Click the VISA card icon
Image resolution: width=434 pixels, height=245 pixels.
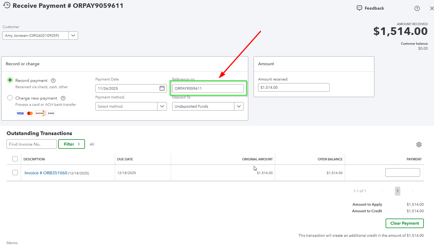pos(20,113)
